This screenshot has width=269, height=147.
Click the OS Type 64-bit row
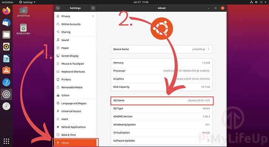coord(161,108)
